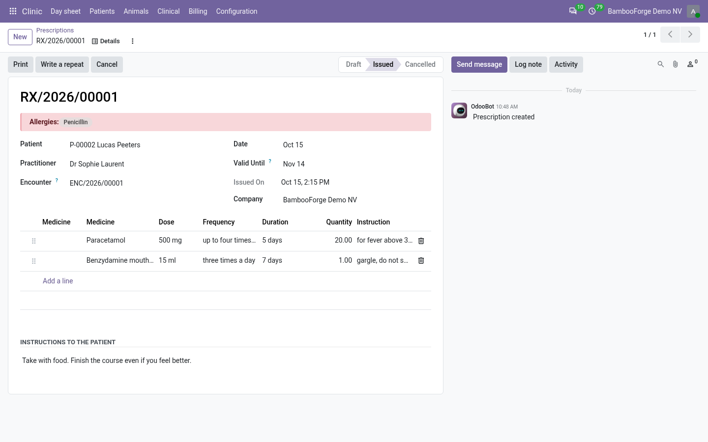Go to next record arrow

(x=690, y=34)
